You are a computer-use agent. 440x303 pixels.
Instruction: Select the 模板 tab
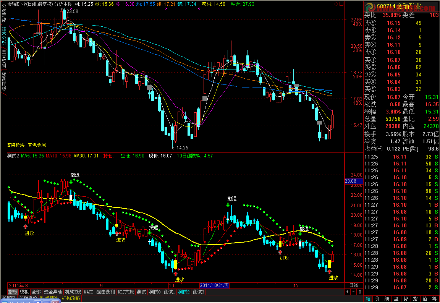[x=24, y=292]
